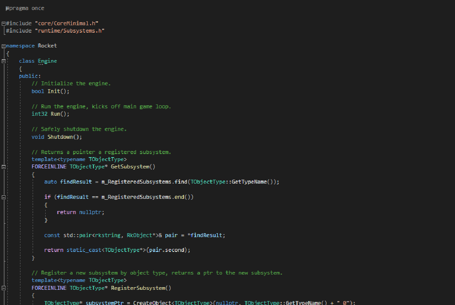This screenshot has width=455, height=305.
Task: Place cursor on the Engine class name
Action: pos(47,61)
